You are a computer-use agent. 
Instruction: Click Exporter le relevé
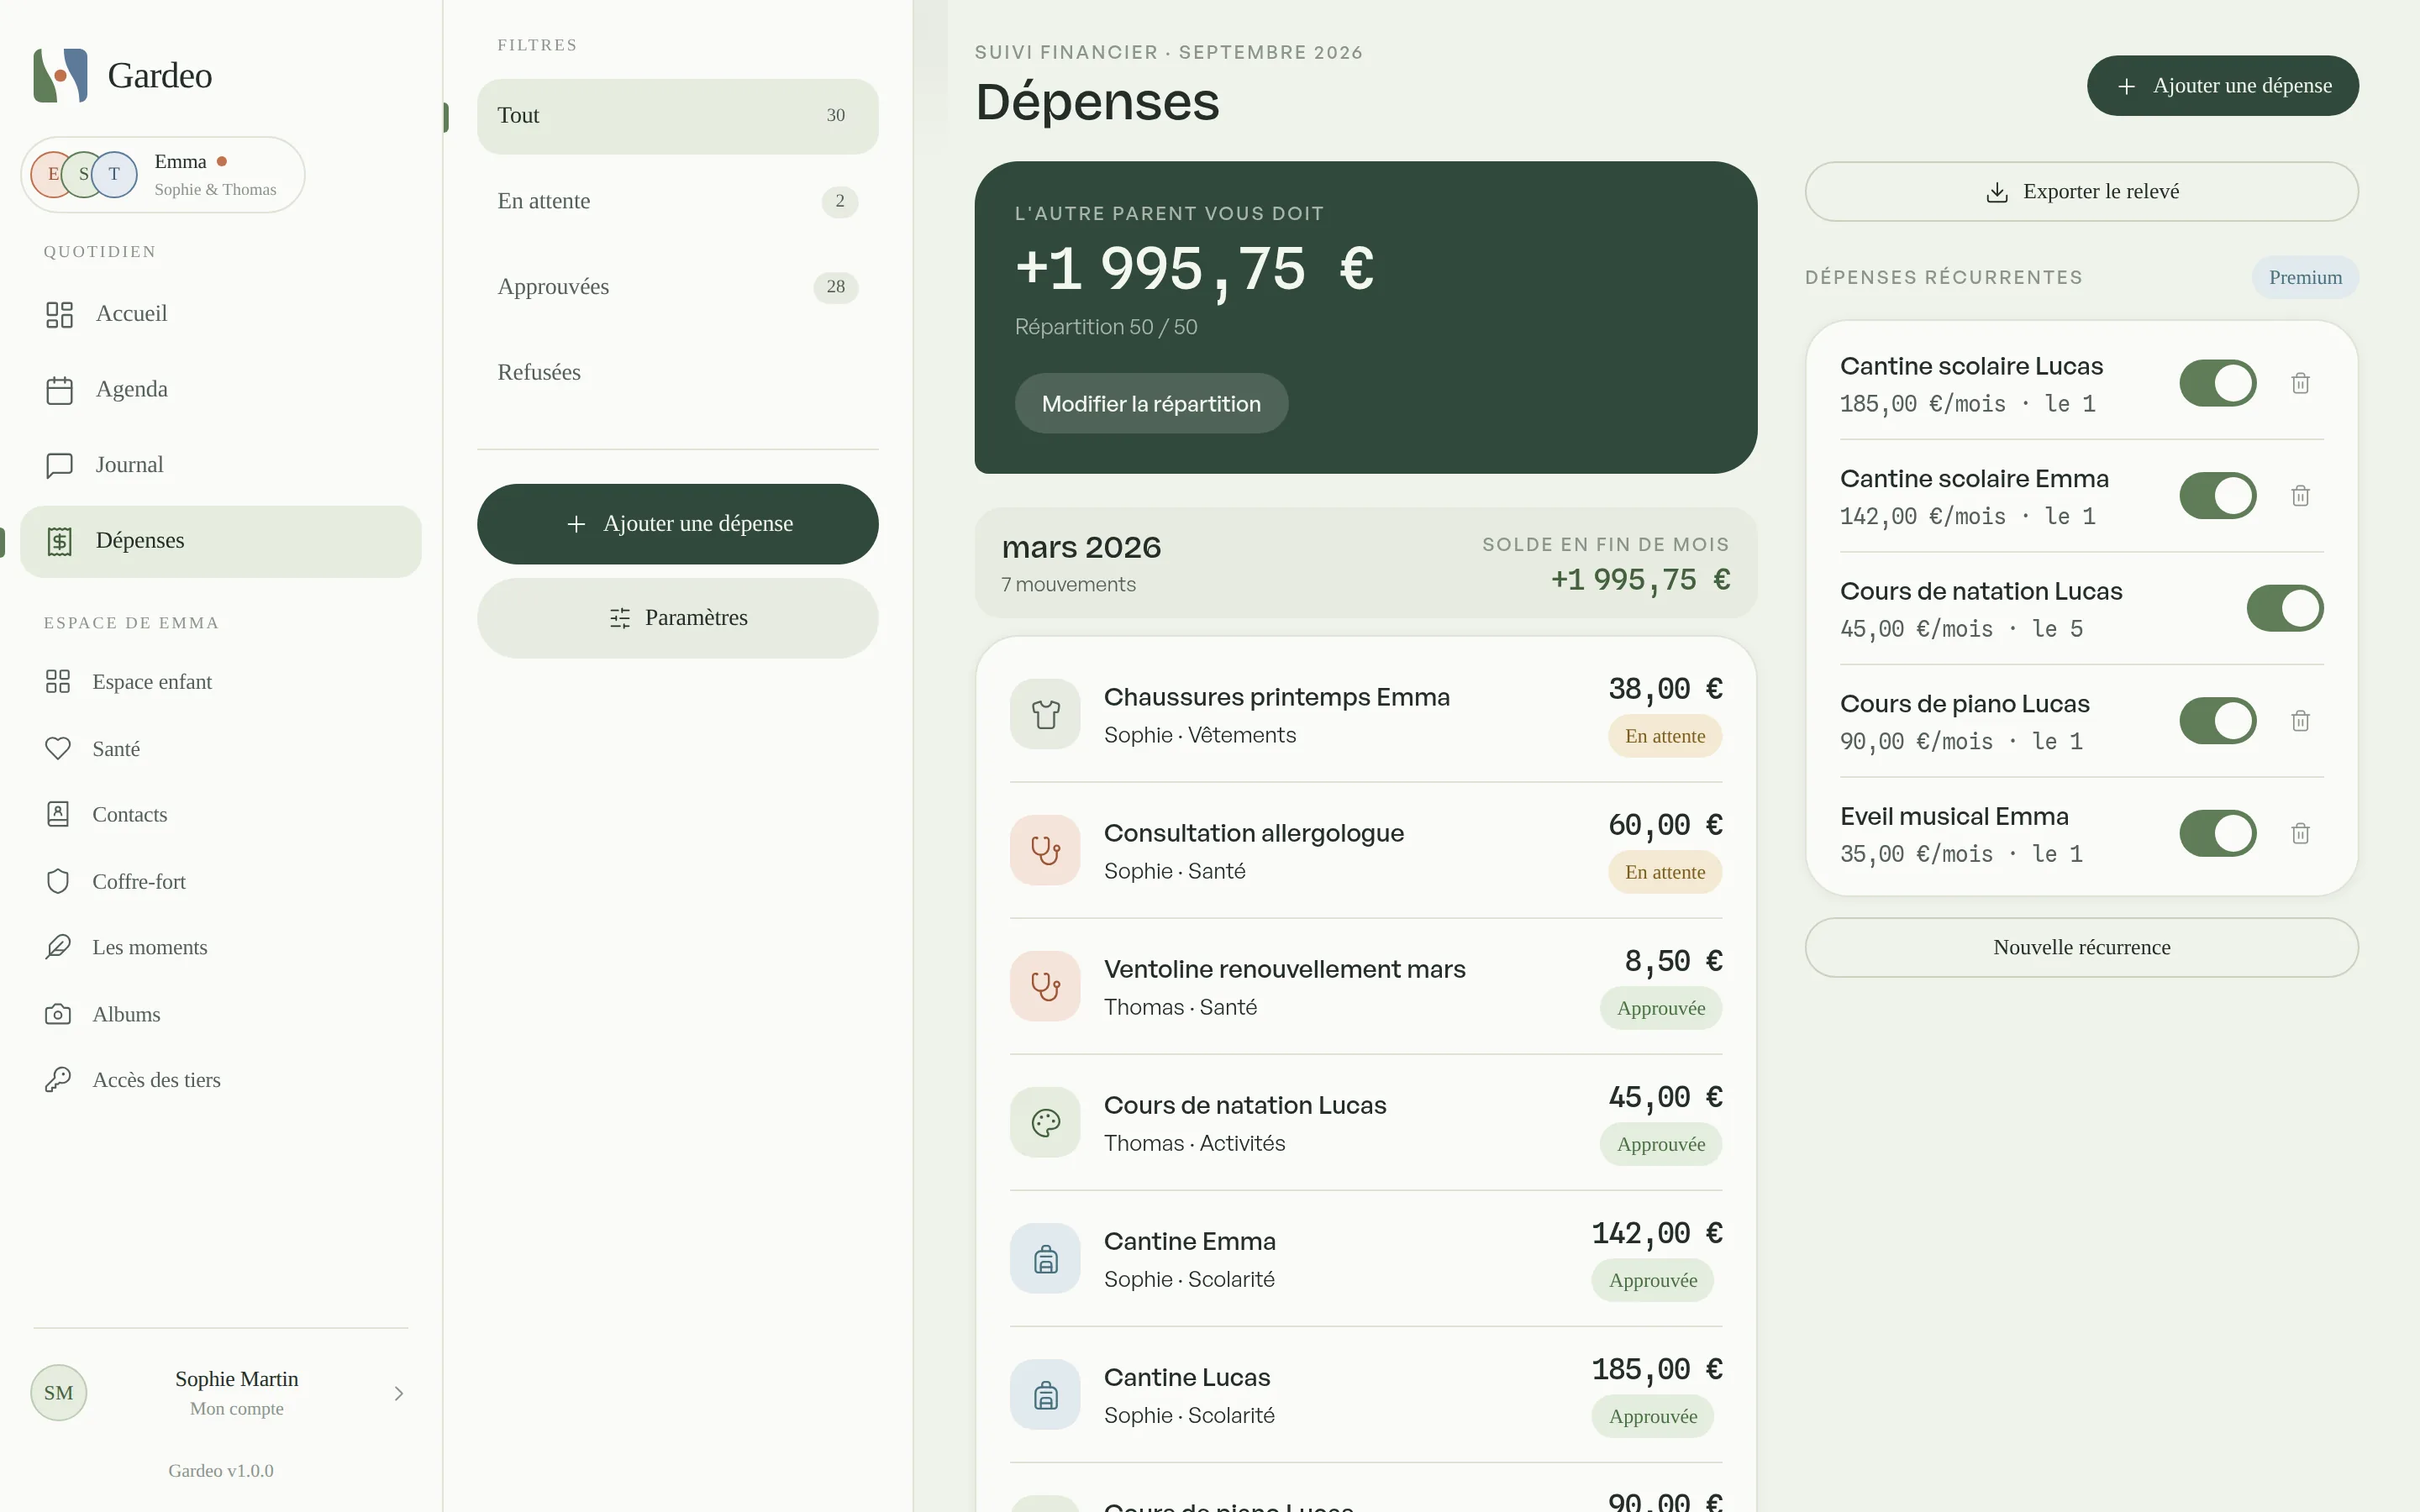(x=2082, y=192)
